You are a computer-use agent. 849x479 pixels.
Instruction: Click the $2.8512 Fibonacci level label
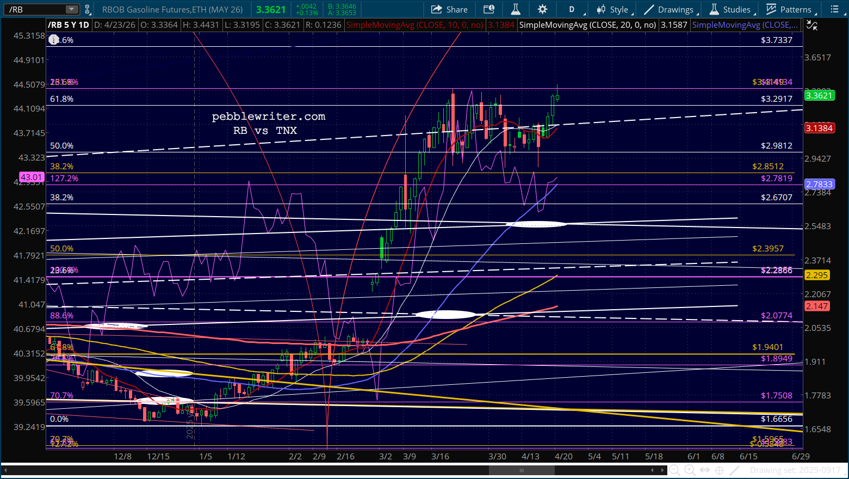[x=768, y=166]
